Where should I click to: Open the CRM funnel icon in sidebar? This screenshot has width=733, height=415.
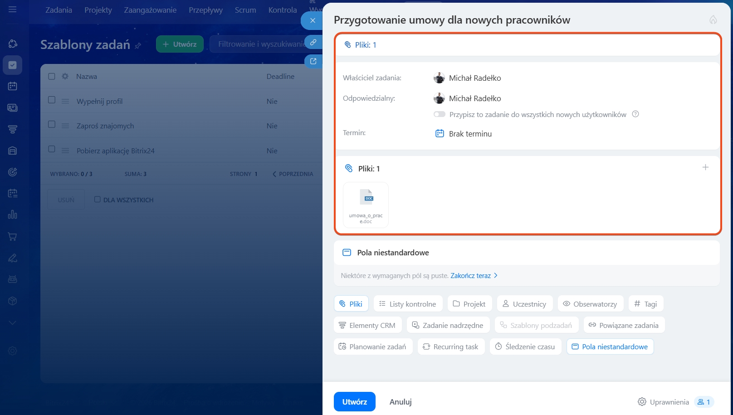pyautogui.click(x=13, y=129)
